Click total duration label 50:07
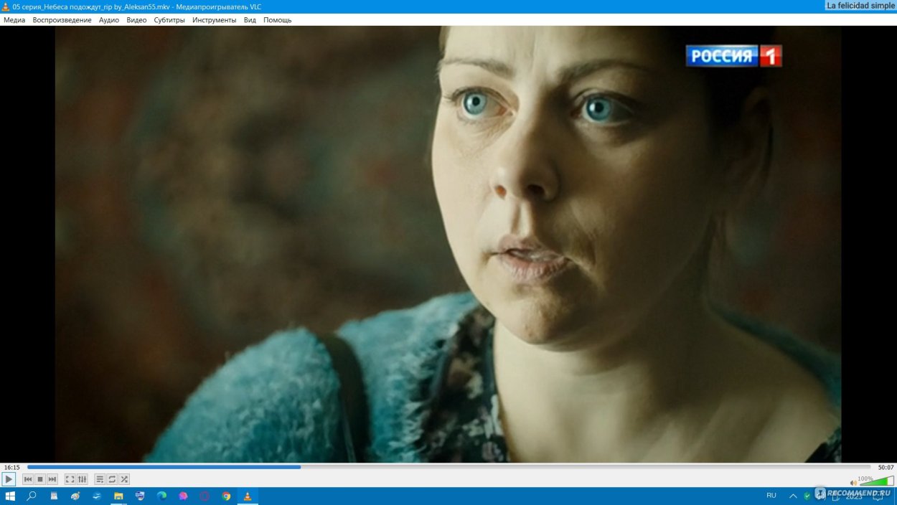Screen dimensions: 897x505 [x=886, y=467]
